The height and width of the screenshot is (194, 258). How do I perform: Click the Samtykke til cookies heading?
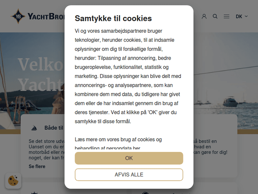pyautogui.click(x=113, y=18)
